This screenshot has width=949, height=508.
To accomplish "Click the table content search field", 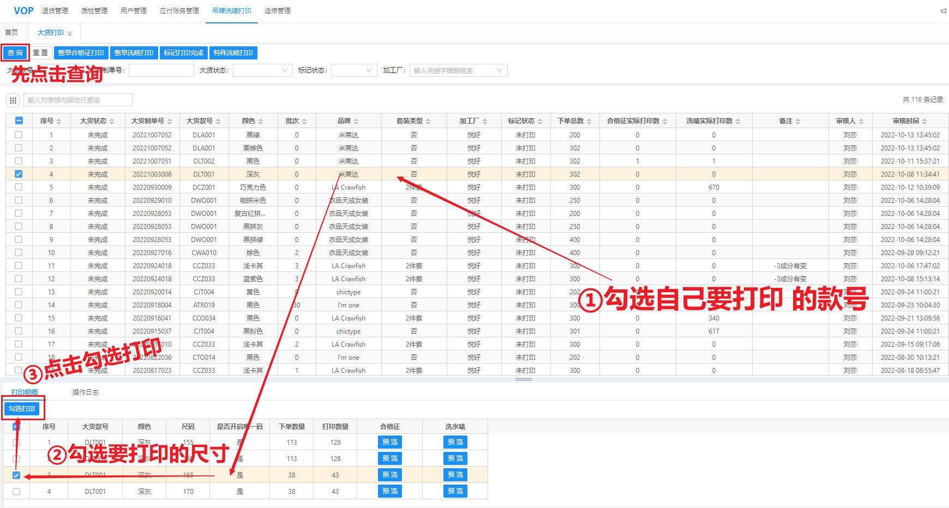I will click(x=78, y=100).
